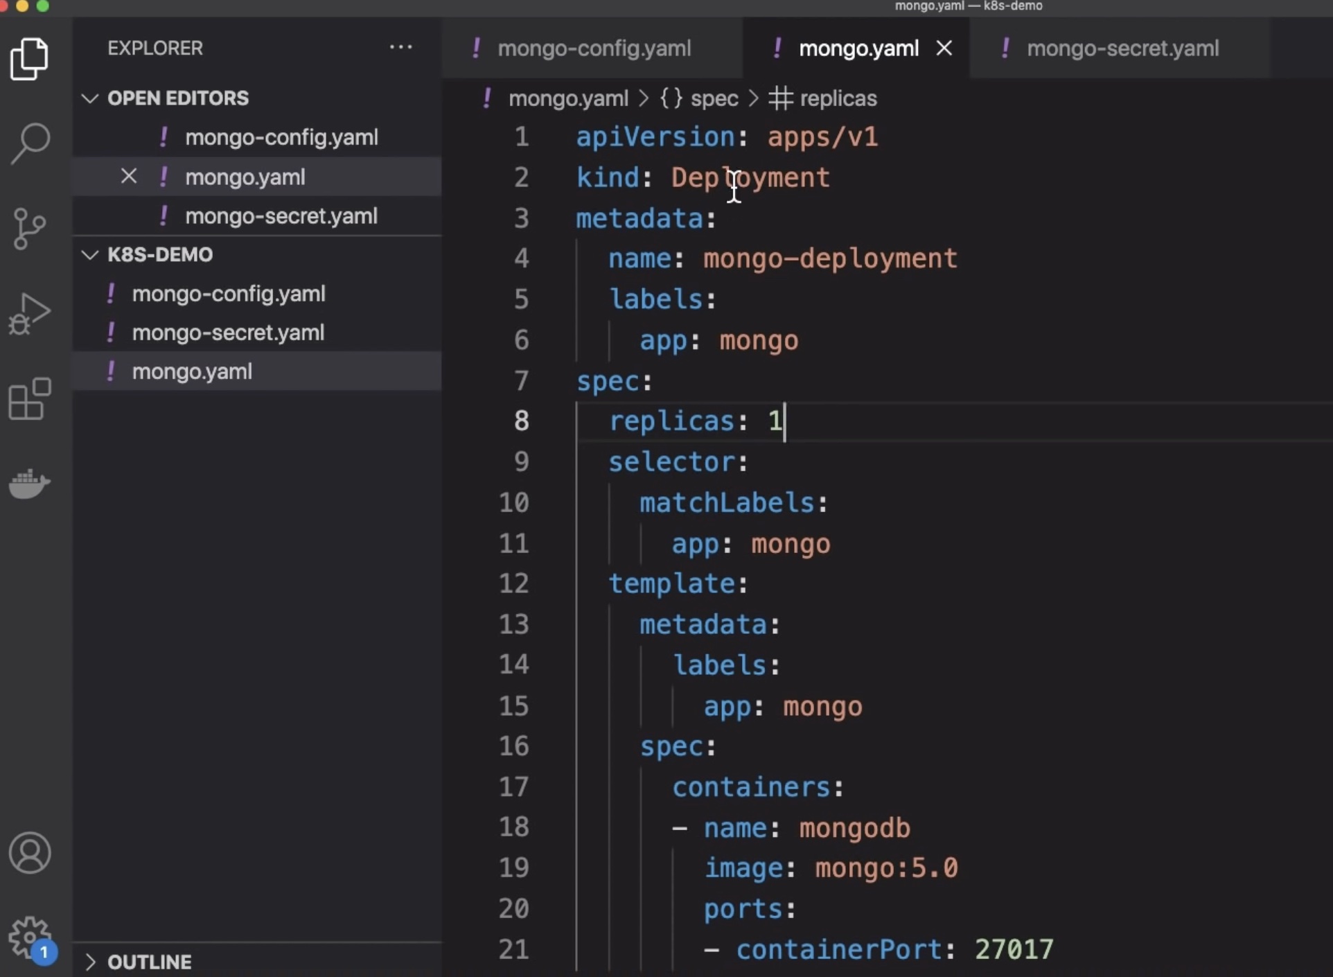Click 'matchLabels' key on line 10

pos(727,503)
